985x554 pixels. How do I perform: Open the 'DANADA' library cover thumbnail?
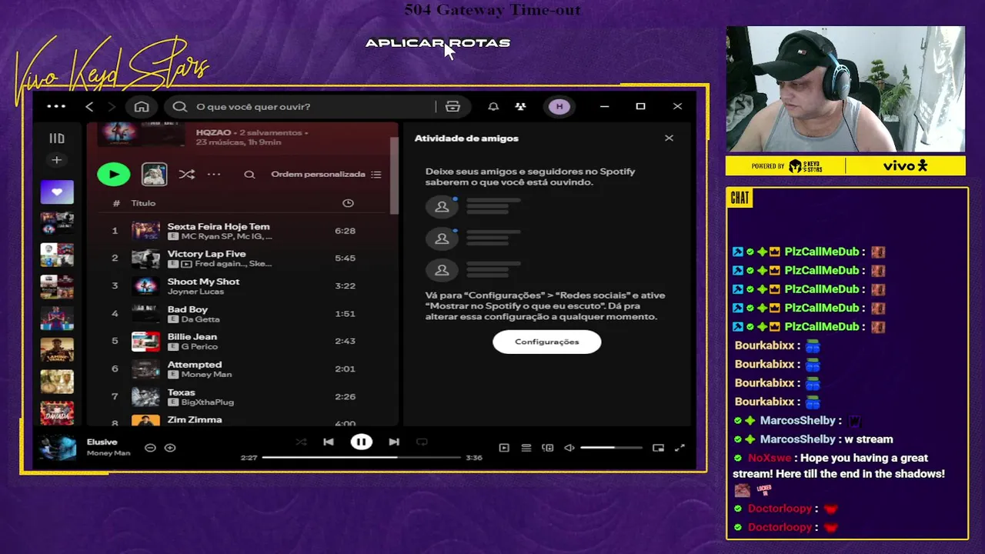[x=57, y=414]
